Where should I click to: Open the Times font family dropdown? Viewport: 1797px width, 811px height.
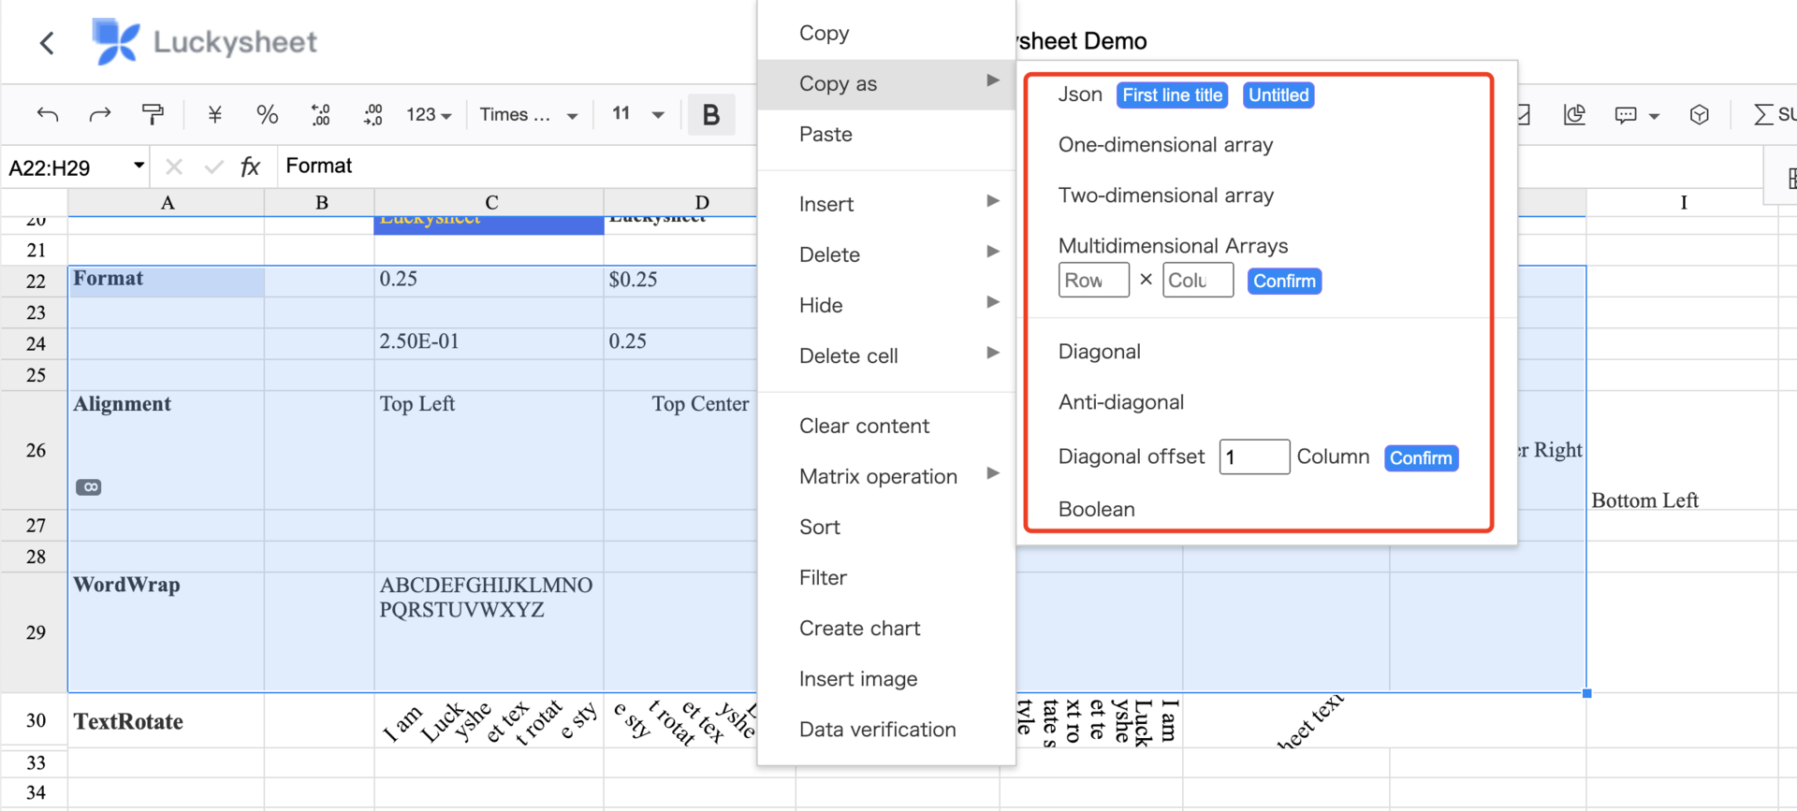click(528, 115)
